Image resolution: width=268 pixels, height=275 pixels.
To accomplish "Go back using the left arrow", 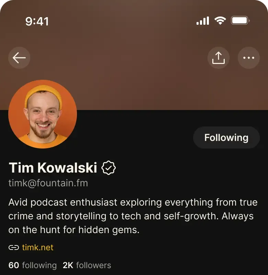I will [19, 58].
